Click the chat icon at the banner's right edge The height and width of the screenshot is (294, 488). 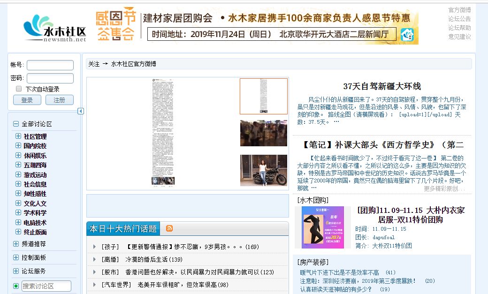[x=408, y=34]
